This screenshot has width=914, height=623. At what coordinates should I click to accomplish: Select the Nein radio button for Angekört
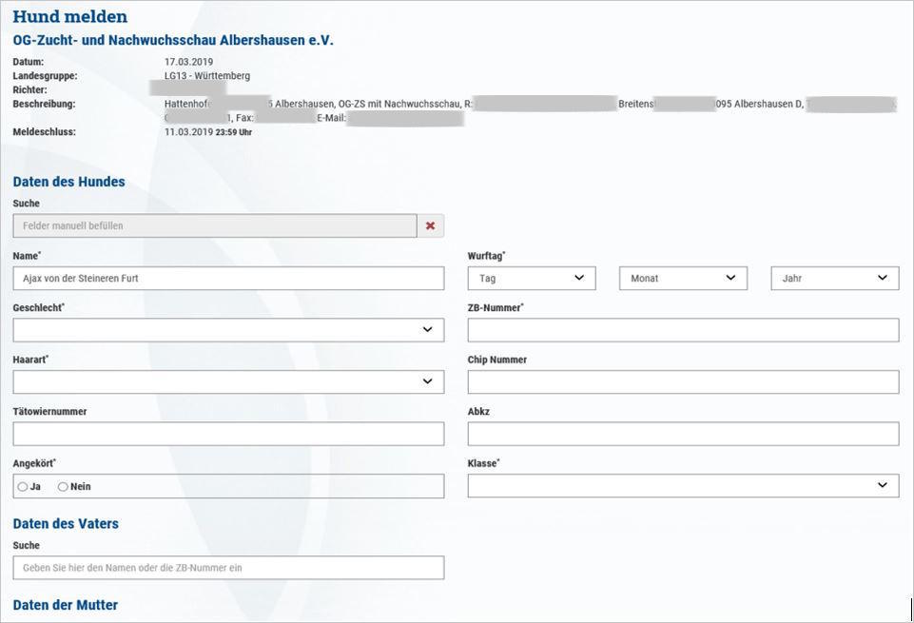click(63, 487)
